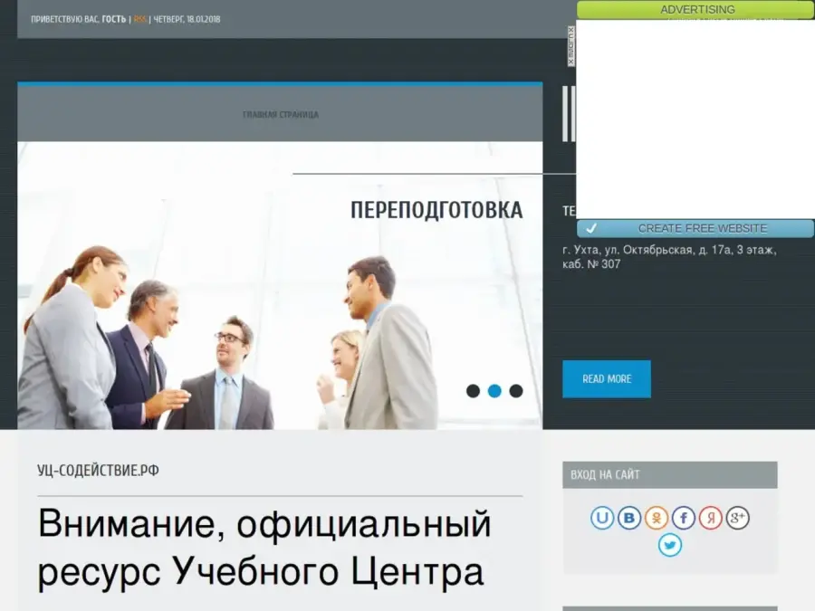
Task: Click the УЦ-СОДЕЙСТВИЕ.РФ site title
Action: tap(98, 470)
